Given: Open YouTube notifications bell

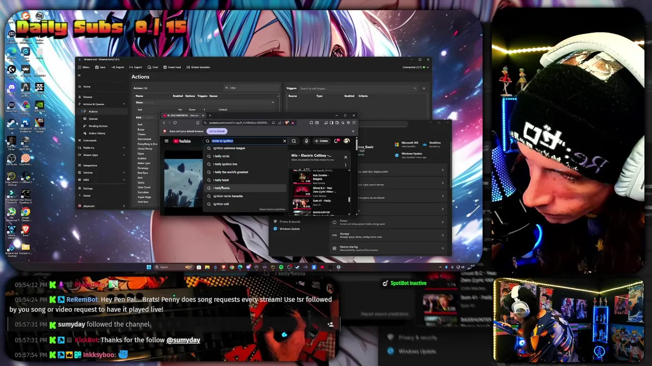Looking at the screenshot, I should click(336, 141).
